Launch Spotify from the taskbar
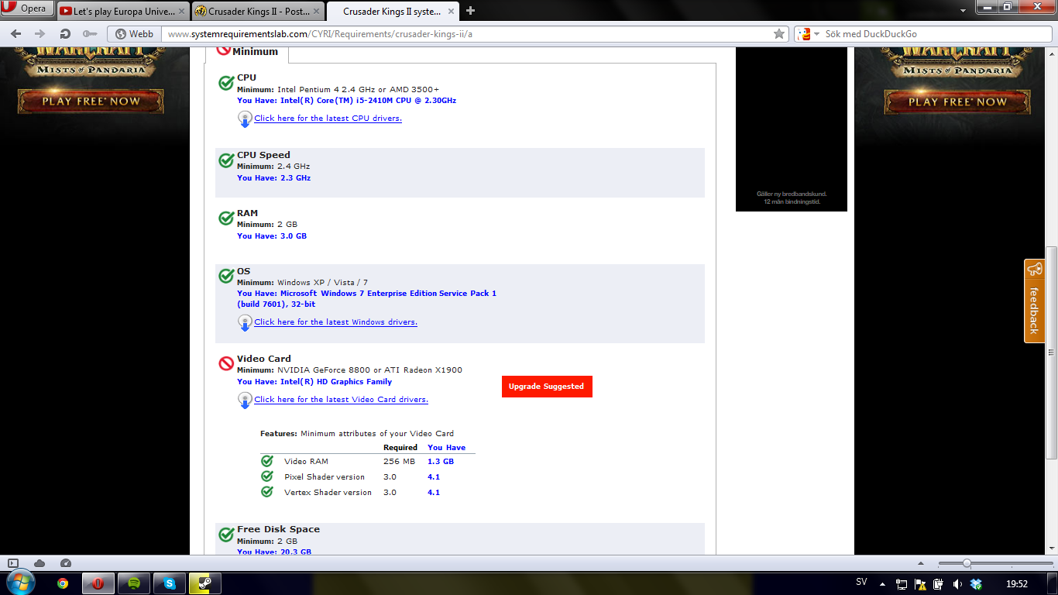This screenshot has height=595, width=1058. tap(134, 583)
